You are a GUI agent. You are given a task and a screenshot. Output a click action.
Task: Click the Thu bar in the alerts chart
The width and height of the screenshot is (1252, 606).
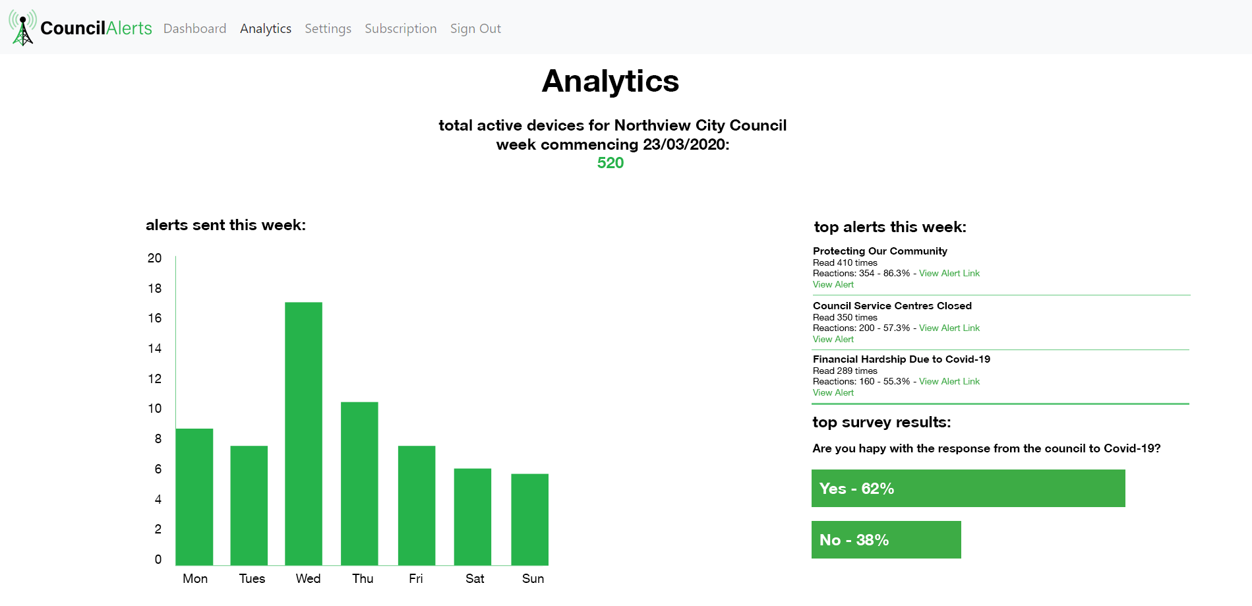pos(359,483)
